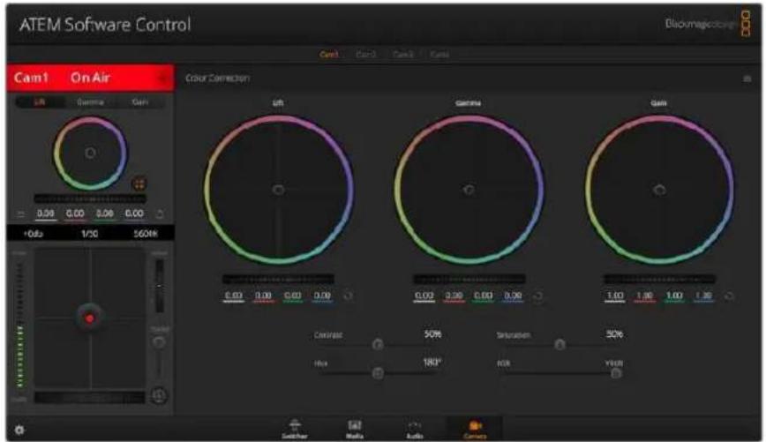Viewport: 766px width, 442px height.
Task: Click the icon left of Cam1 sidebar values
Action: [20, 214]
